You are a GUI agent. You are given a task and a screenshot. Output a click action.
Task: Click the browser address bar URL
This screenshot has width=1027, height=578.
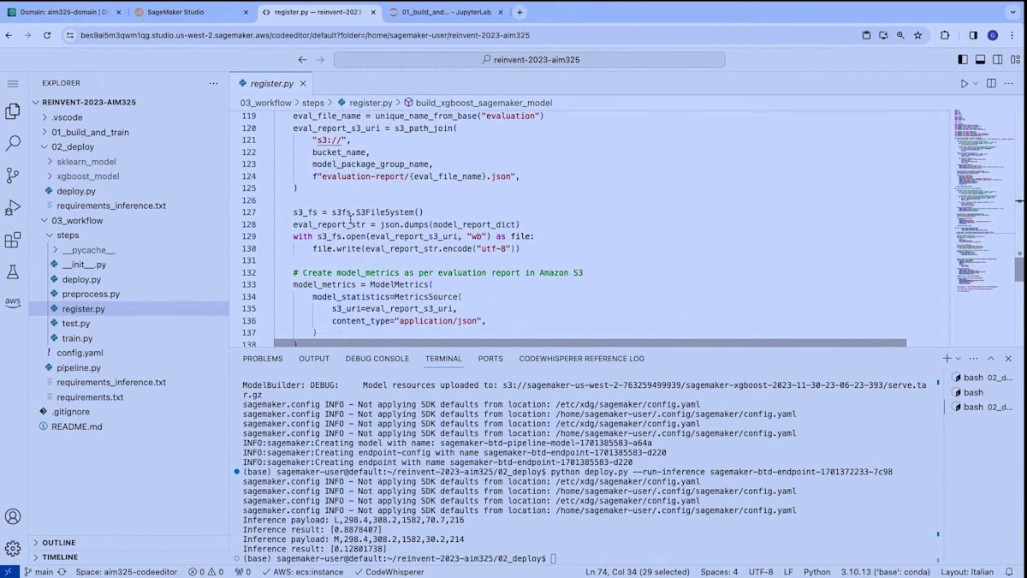[x=305, y=35]
